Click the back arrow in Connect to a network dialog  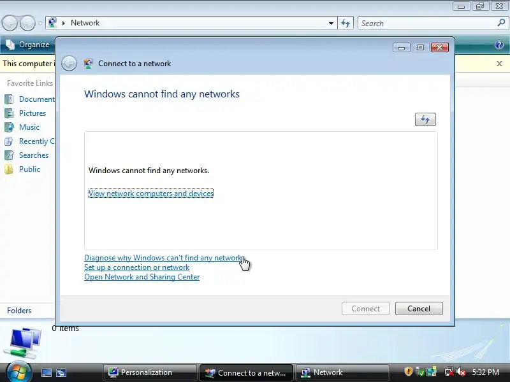point(69,63)
